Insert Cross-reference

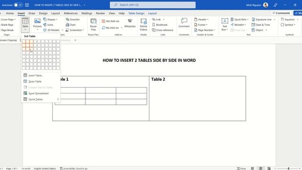pos(162,30)
